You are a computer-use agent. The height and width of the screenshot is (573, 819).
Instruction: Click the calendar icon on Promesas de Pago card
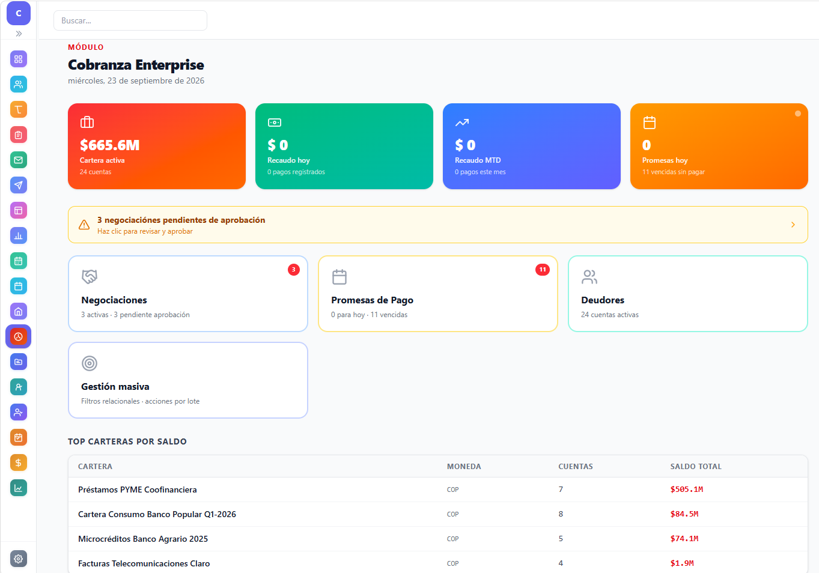click(x=339, y=276)
